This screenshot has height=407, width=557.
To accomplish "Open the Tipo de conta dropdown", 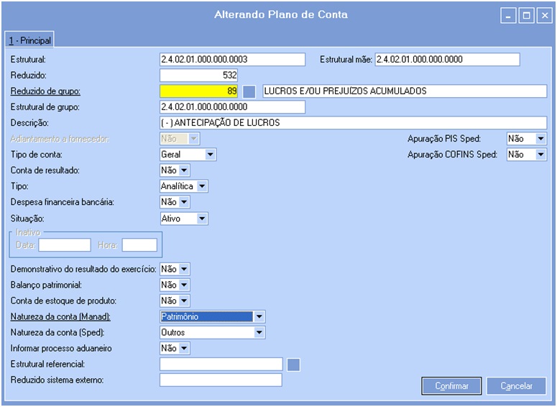I will pos(210,155).
